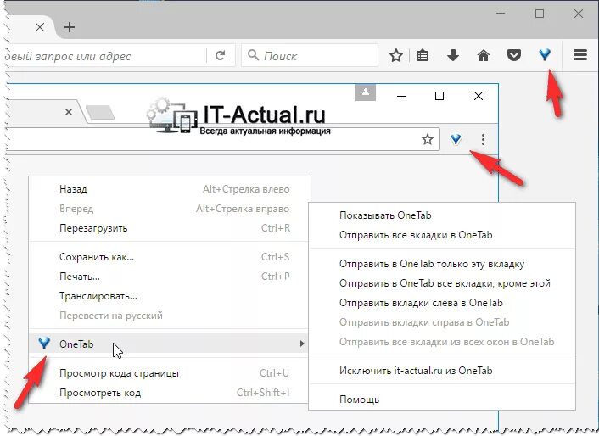Image resolution: width=599 pixels, height=436 pixels.
Task: Open OneTab context menu item
Action: (170, 344)
